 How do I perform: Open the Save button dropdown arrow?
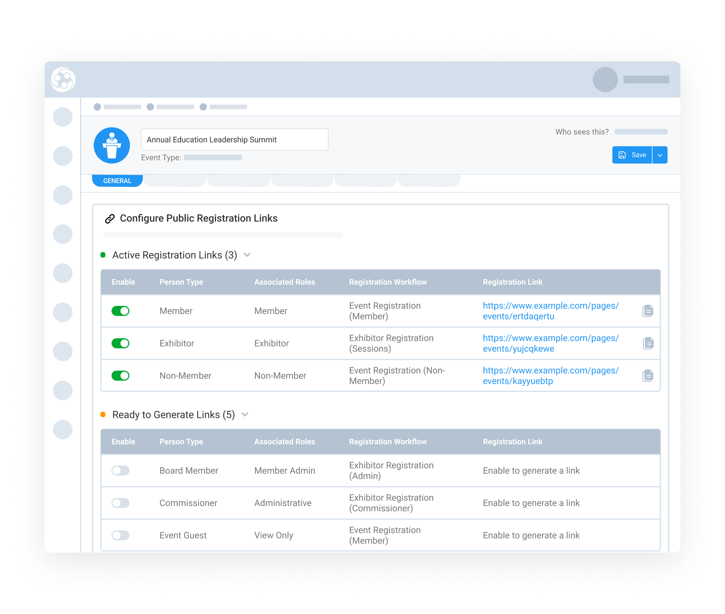[x=660, y=155]
